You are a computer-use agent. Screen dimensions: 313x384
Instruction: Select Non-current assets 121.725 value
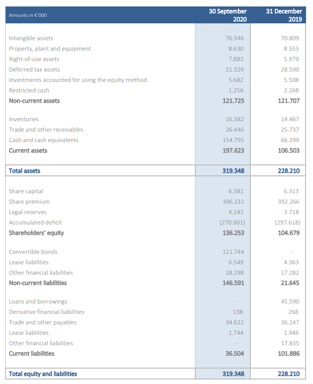[x=233, y=101]
